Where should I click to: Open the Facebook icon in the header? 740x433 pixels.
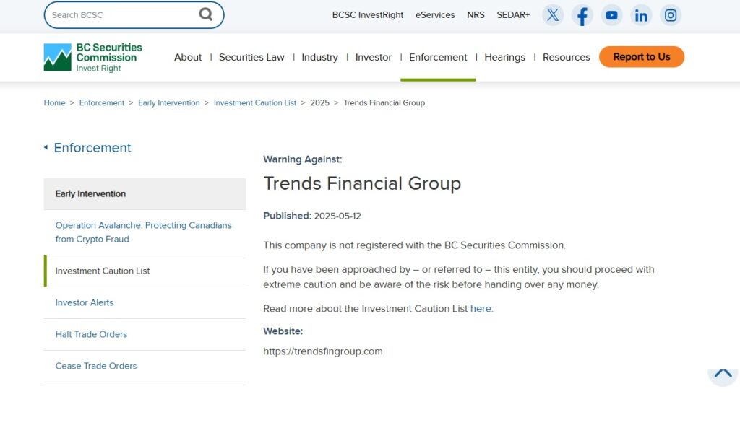[582, 14]
